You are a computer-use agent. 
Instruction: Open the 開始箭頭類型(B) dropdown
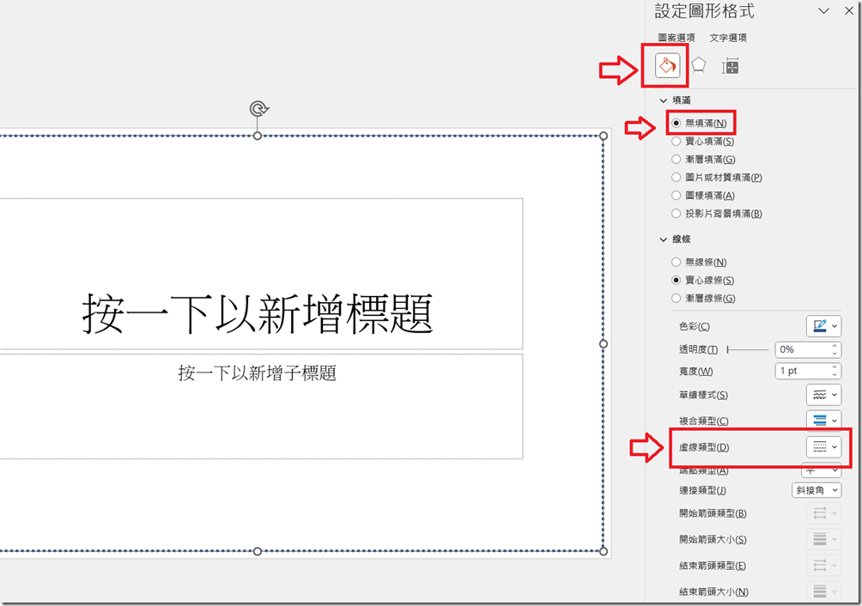click(x=823, y=513)
